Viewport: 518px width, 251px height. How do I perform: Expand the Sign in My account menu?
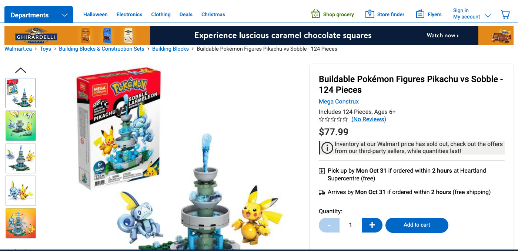pyautogui.click(x=472, y=14)
